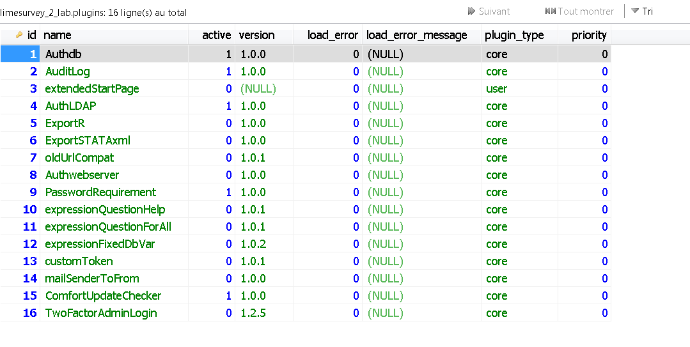Screen dimensions: 690x347
Task: Click the Tout montrer icon
Action: click(x=550, y=12)
